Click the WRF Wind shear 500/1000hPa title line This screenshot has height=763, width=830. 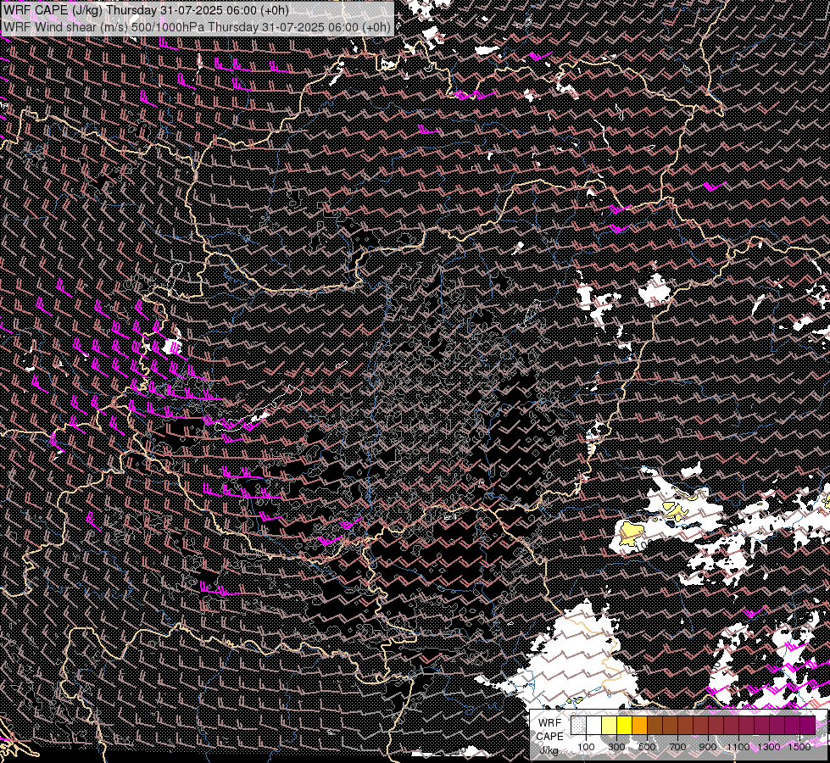coord(197,26)
